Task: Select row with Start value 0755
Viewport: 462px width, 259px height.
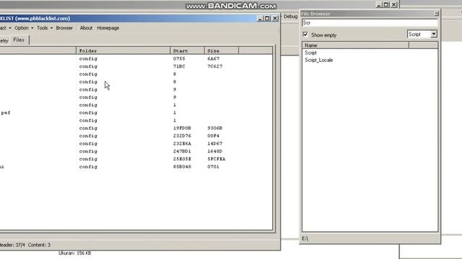Action: click(179, 59)
